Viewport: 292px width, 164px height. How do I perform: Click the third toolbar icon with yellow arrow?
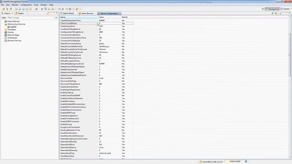coord(10,9)
